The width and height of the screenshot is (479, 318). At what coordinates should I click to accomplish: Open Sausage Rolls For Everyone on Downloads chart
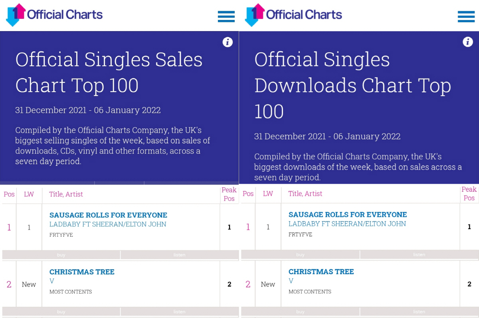coord(348,215)
